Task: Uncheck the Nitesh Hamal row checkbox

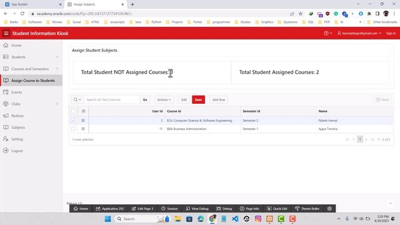Action: tap(73, 121)
